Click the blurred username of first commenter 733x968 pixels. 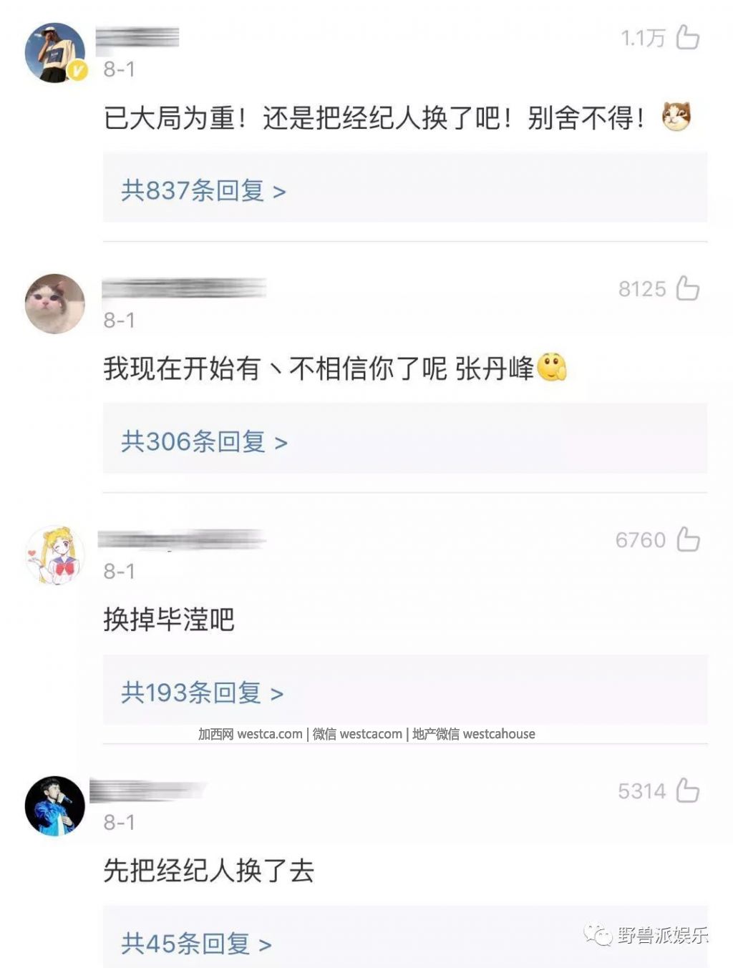coord(137,37)
